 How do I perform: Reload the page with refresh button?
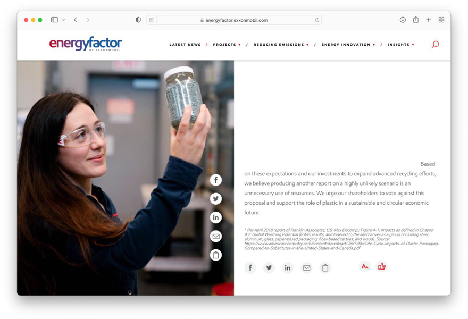pos(317,20)
